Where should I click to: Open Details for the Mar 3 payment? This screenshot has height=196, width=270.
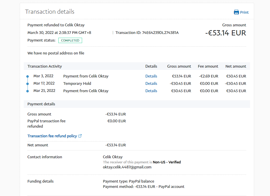click(x=151, y=76)
